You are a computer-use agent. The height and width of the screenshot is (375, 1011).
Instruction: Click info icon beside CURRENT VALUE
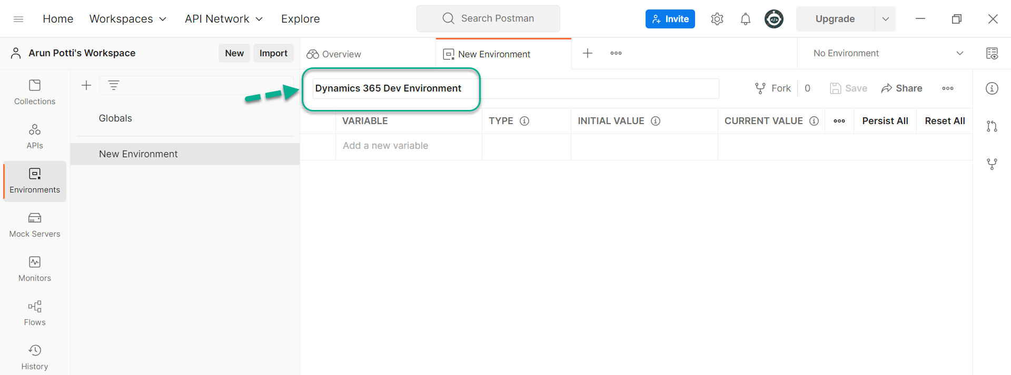814,121
